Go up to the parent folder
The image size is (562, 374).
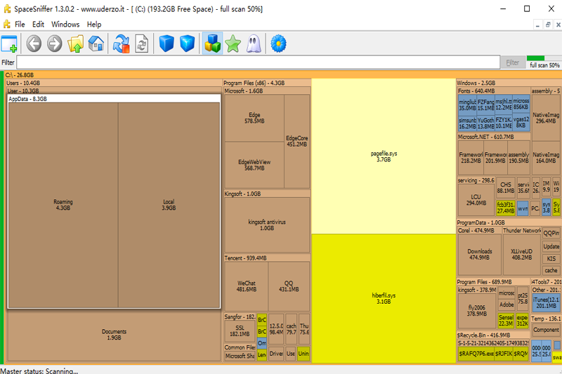coord(75,44)
